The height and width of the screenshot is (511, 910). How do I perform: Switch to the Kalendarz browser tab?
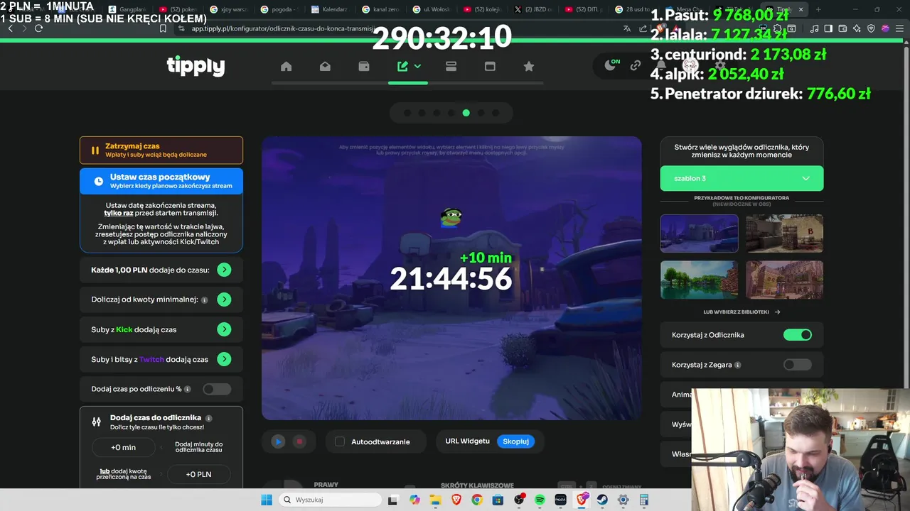coord(331,9)
